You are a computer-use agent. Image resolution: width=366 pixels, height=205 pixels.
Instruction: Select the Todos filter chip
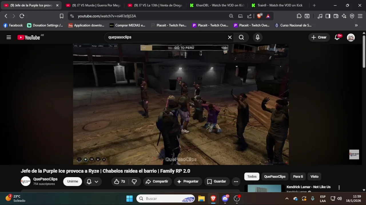click(x=252, y=177)
